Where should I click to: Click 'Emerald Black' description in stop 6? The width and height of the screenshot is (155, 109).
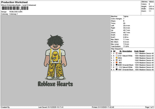coord(128,65)
